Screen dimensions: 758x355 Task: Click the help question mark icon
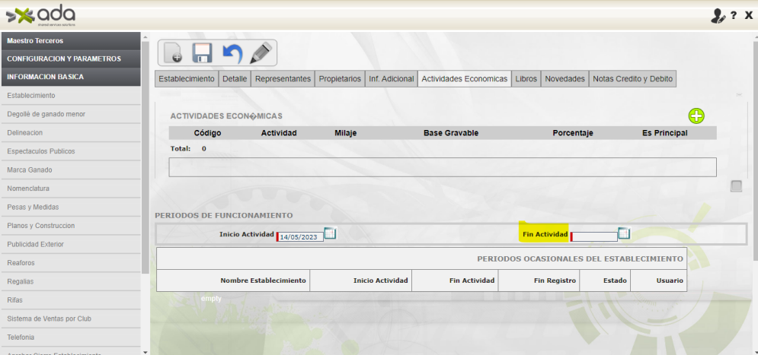733,15
